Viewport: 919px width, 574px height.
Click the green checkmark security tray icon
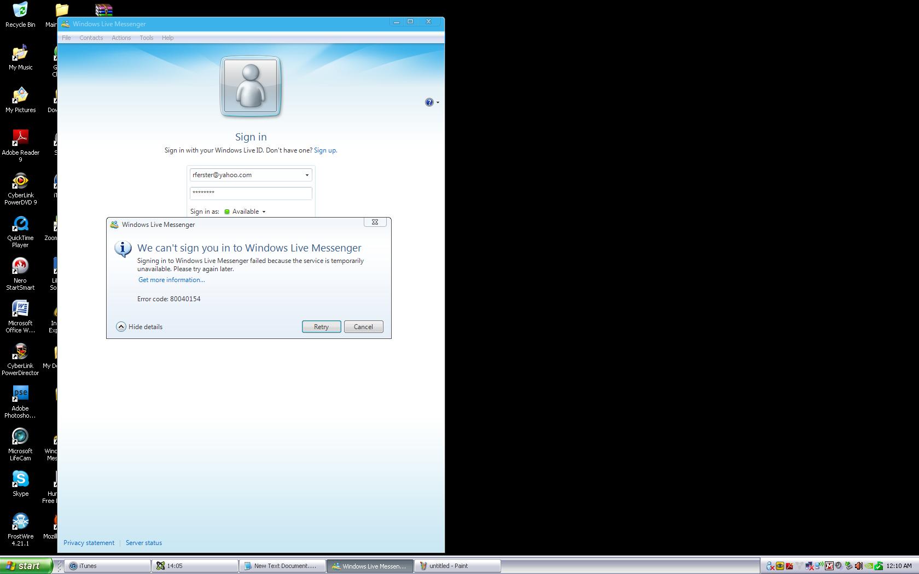coord(879,566)
